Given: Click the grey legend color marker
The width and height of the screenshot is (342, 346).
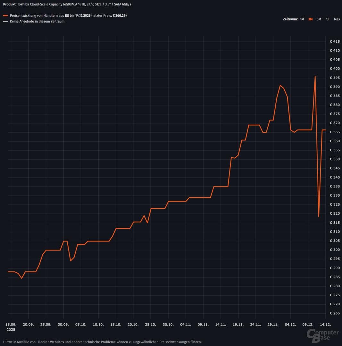Looking at the screenshot, I should click(5, 22).
